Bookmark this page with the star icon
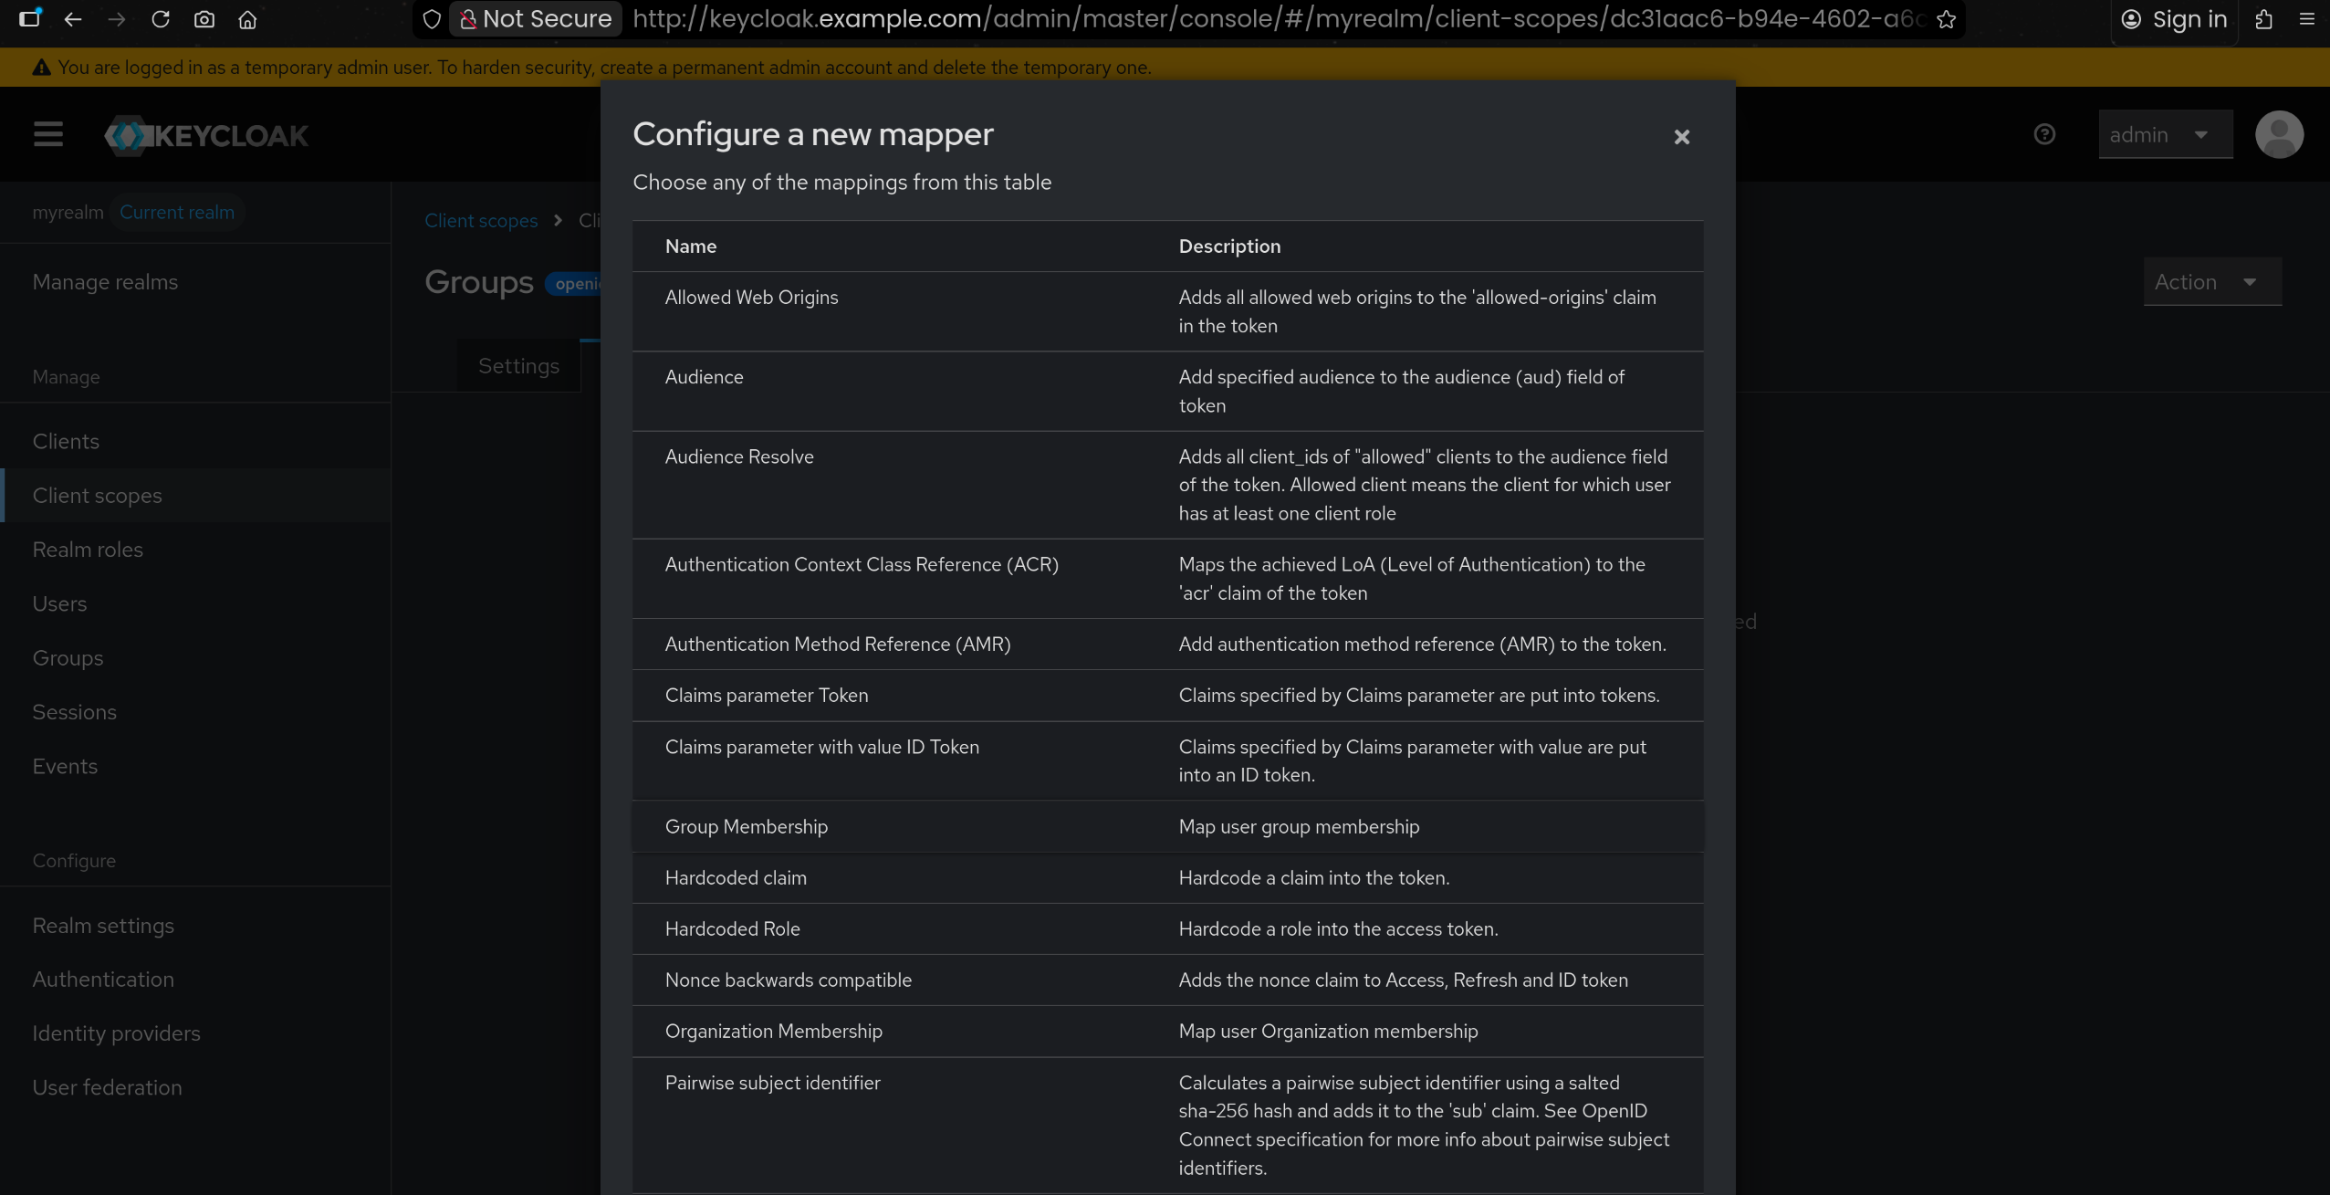The image size is (2330, 1195). [x=1946, y=19]
